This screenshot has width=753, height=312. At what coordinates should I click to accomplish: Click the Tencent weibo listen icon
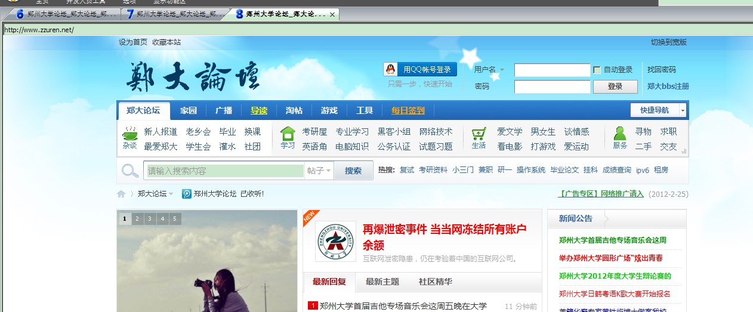pos(187,194)
